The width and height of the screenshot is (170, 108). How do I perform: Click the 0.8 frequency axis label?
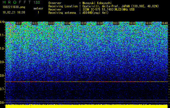(2, 76)
